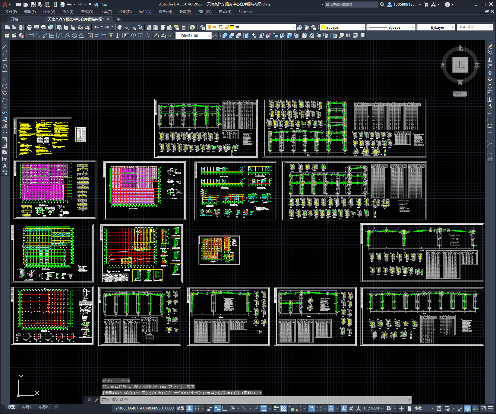Switch to the 布局1 layout tab
Screen dimensions: 496x414
(x=27, y=407)
